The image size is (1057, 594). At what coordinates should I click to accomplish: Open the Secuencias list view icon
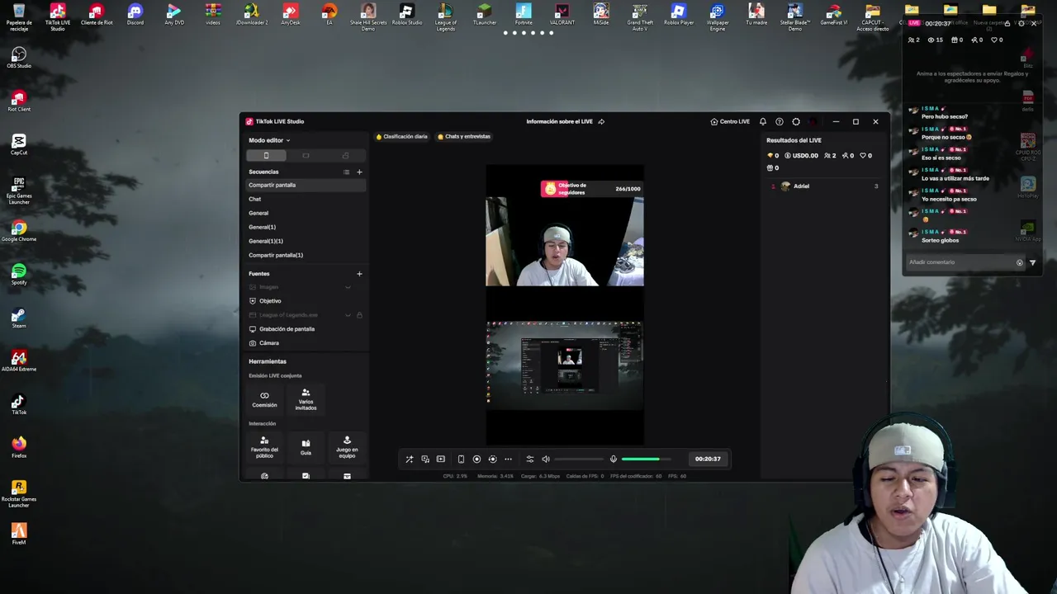(x=346, y=172)
